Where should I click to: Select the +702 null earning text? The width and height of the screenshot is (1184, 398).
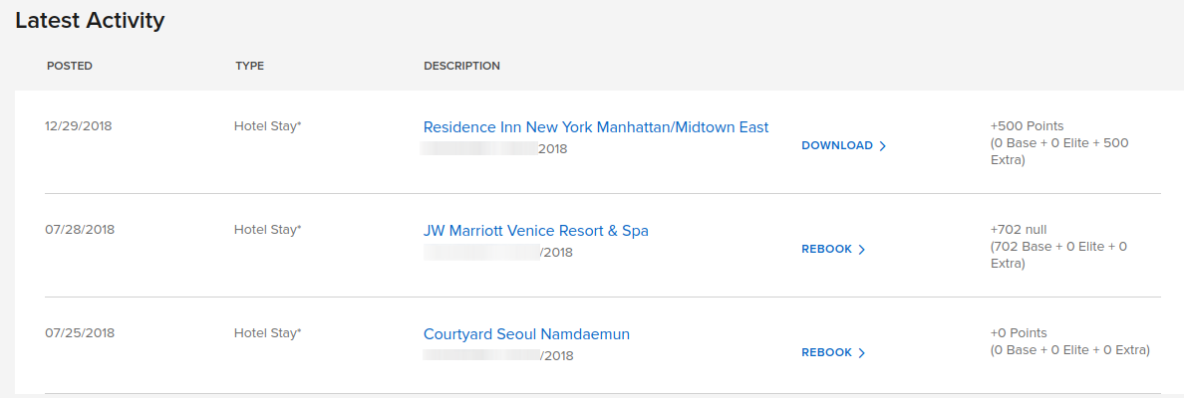(x=1019, y=229)
